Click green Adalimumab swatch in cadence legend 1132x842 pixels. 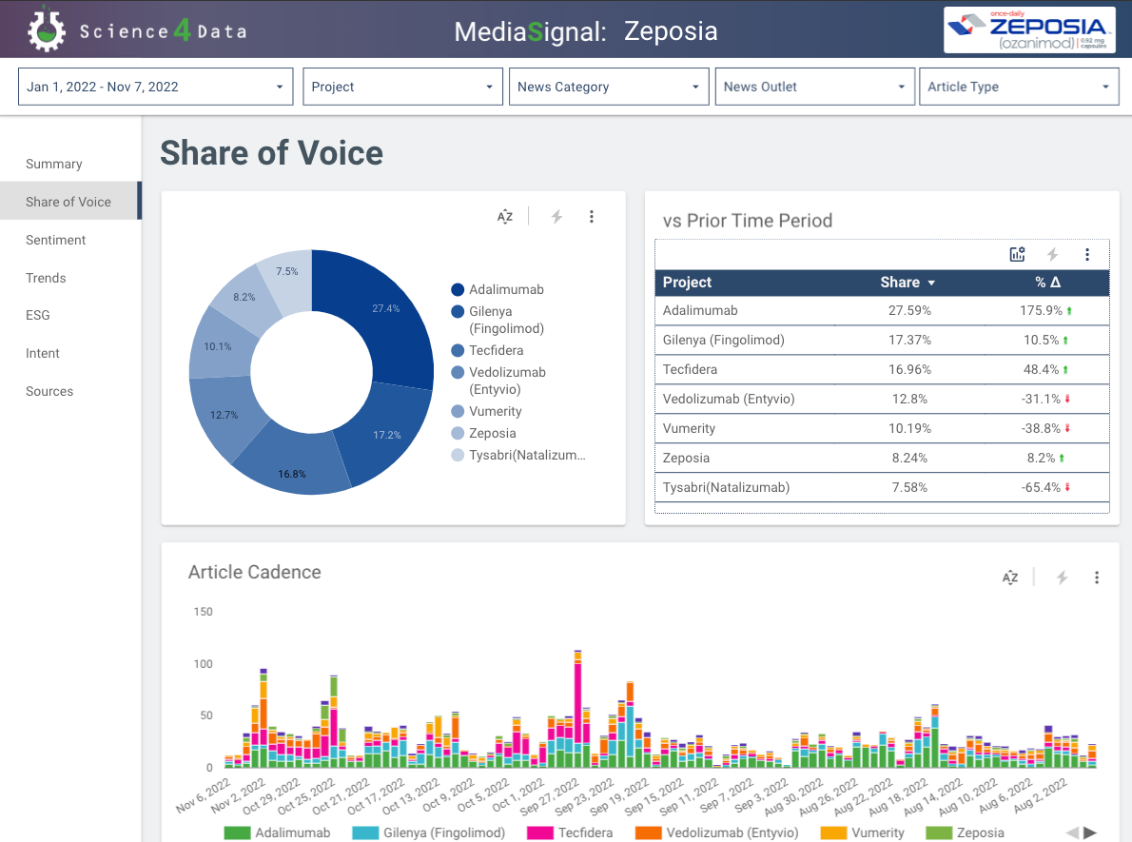coord(237,832)
